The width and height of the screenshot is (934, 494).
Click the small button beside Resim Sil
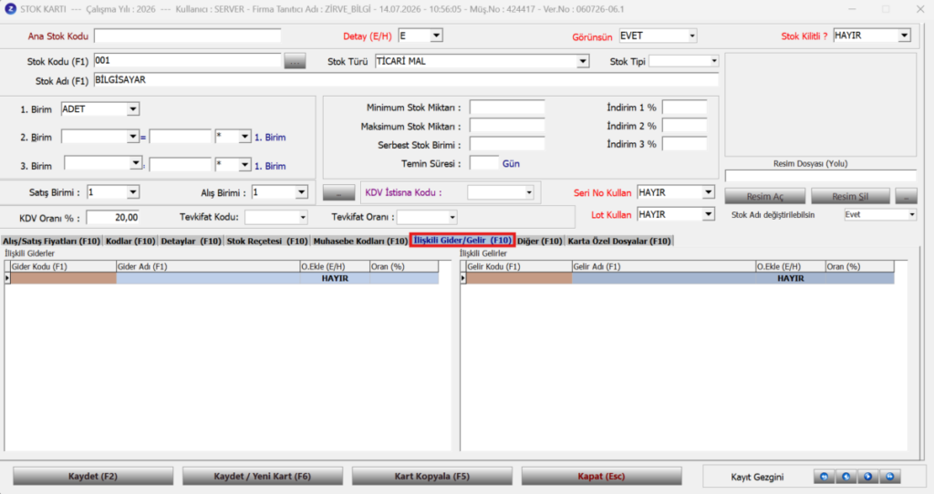[x=906, y=196]
